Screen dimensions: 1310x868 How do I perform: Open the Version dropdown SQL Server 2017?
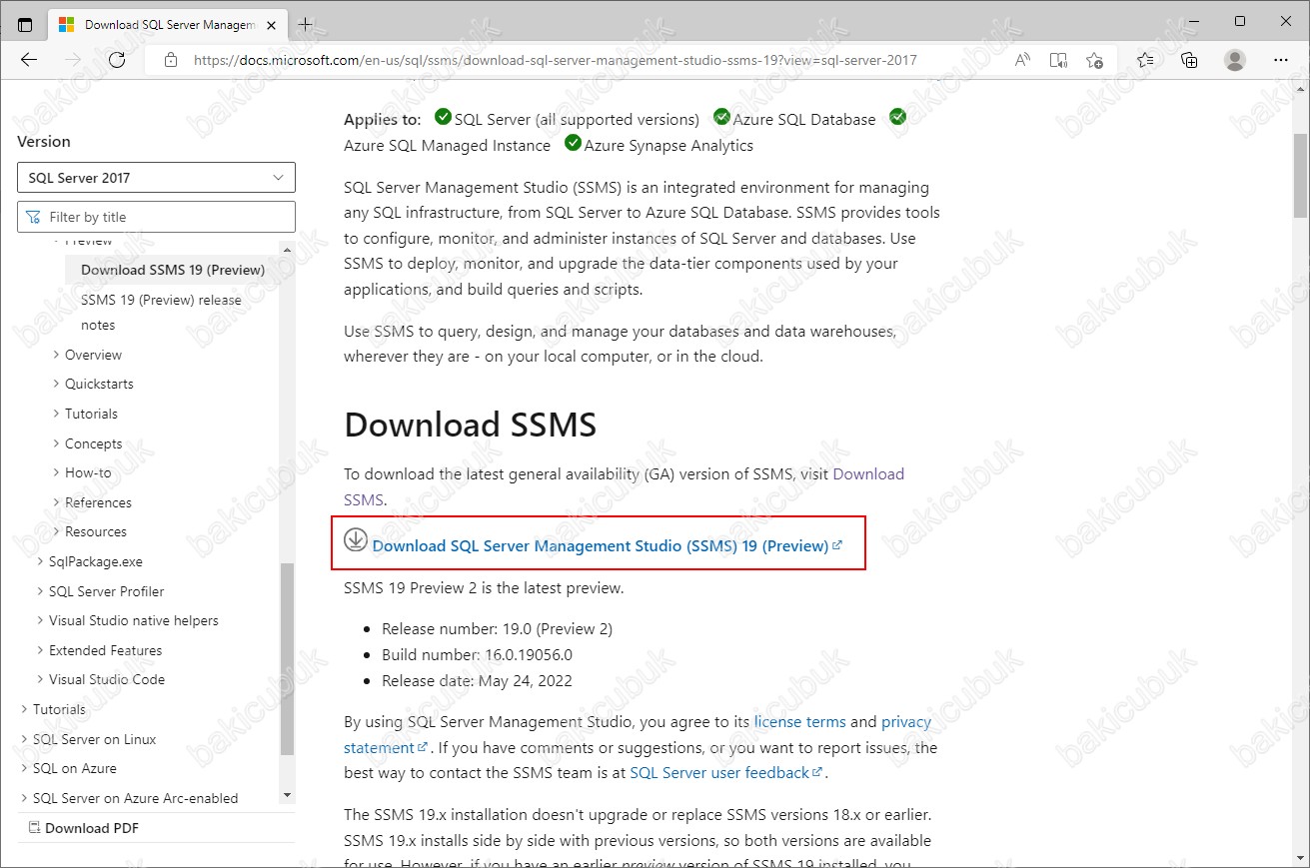point(156,178)
